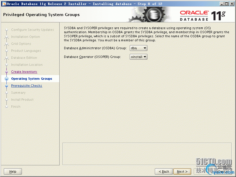The image size is (236, 177).
Task: Select the Operating System Groups step
Action: 32,79
